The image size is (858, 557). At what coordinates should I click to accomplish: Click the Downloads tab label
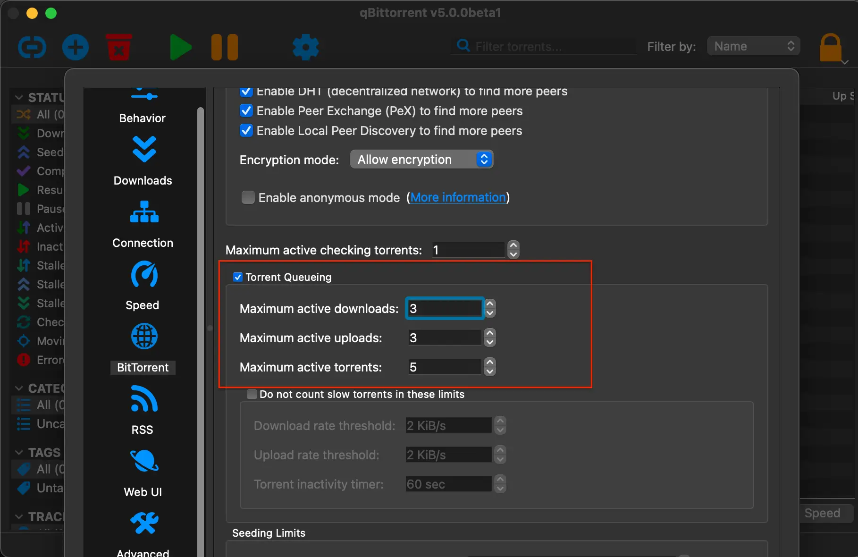[x=143, y=180]
